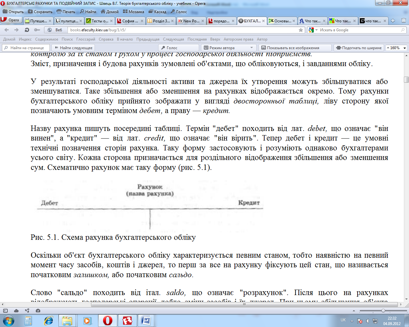Click Следующая navigation link

tap(174, 39)
